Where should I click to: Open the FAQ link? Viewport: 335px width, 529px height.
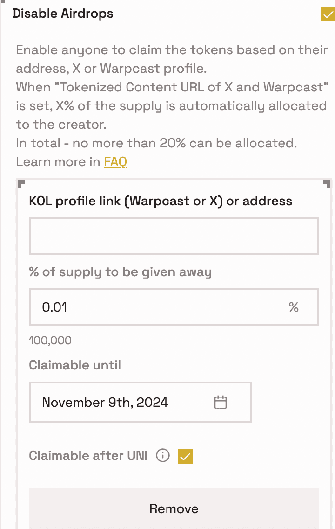pos(115,161)
